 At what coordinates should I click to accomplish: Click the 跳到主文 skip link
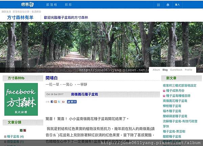point(6,12)
